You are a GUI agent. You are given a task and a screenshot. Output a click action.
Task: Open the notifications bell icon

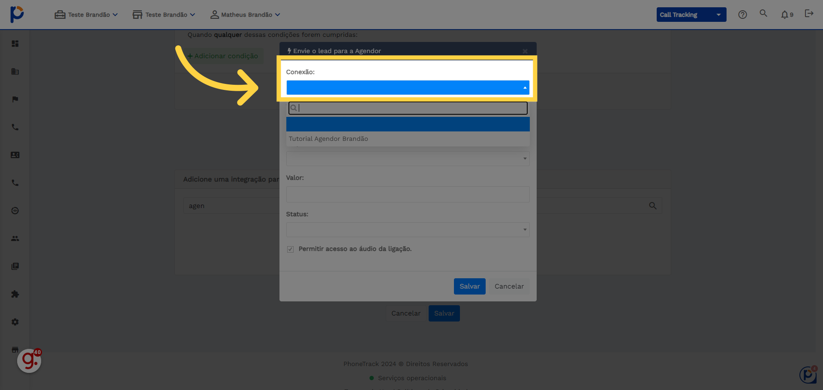[x=784, y=15]
